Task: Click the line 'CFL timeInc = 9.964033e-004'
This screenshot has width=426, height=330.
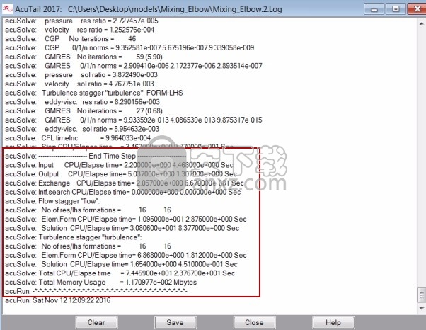Action: click(78, 138)
